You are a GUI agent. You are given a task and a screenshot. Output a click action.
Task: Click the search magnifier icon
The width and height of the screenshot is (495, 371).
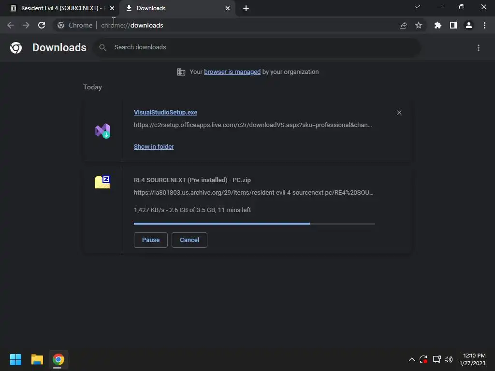[102, 48]
